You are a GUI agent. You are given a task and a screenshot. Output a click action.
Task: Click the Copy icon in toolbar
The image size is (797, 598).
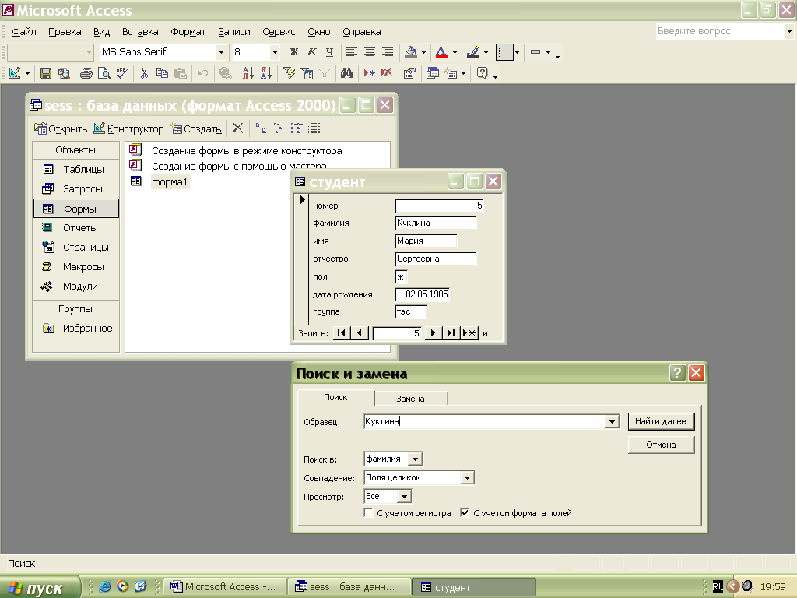click(x=162, y=74)
